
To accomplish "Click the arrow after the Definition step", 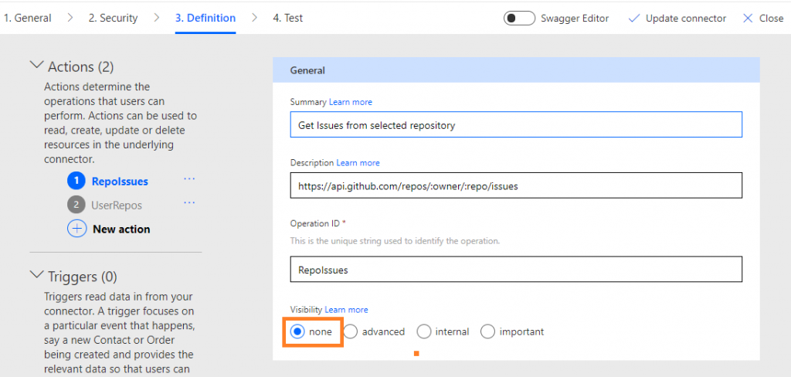I will 255,18.
